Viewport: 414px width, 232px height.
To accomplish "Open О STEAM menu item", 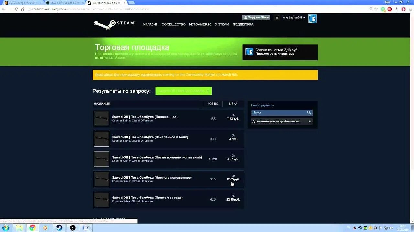I will tap(222, 24).
